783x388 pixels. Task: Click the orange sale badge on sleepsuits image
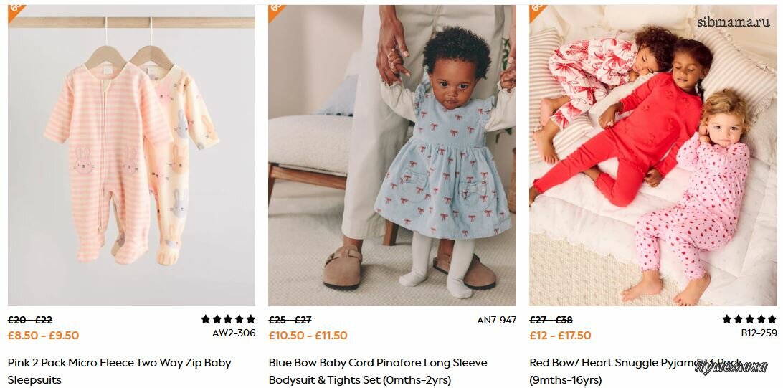16,12
